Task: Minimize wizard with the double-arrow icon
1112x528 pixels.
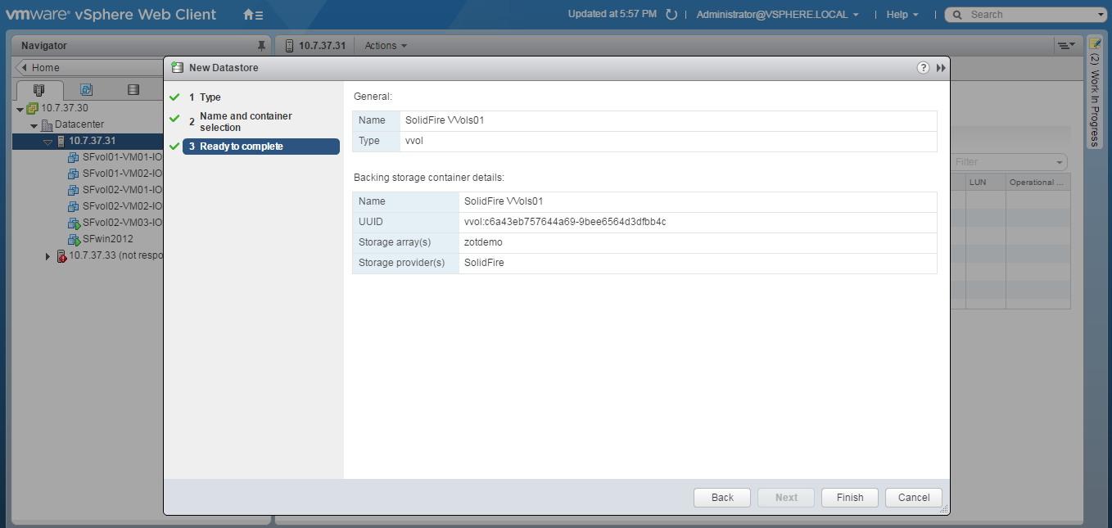Action: [x=941, y=68]
